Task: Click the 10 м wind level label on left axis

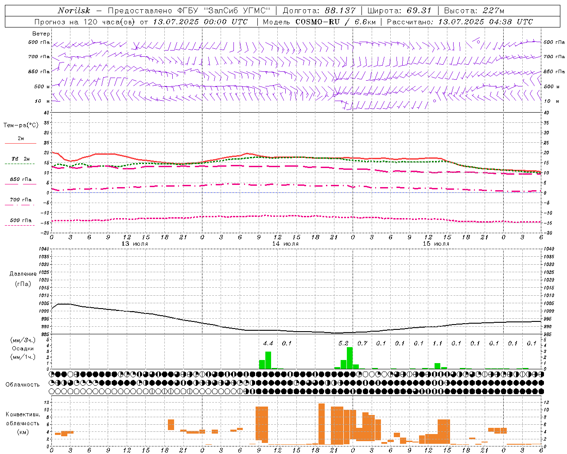Action: click(x=42, y=101)
